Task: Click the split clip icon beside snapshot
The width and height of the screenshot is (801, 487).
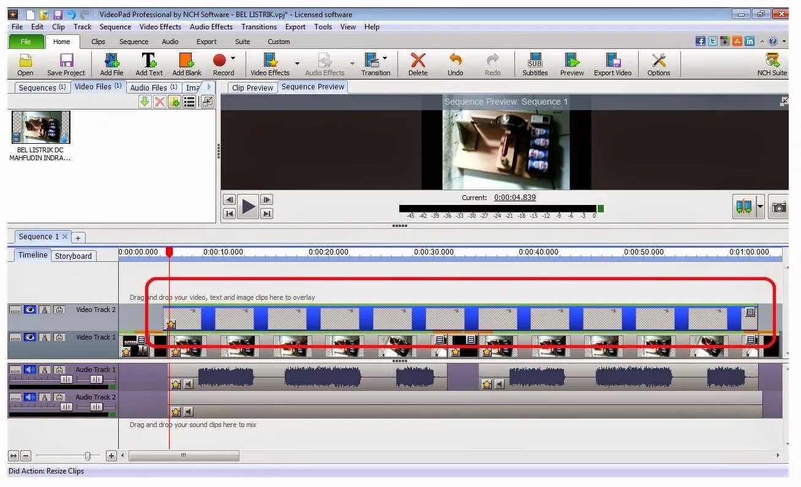Action: pos(744,207)
